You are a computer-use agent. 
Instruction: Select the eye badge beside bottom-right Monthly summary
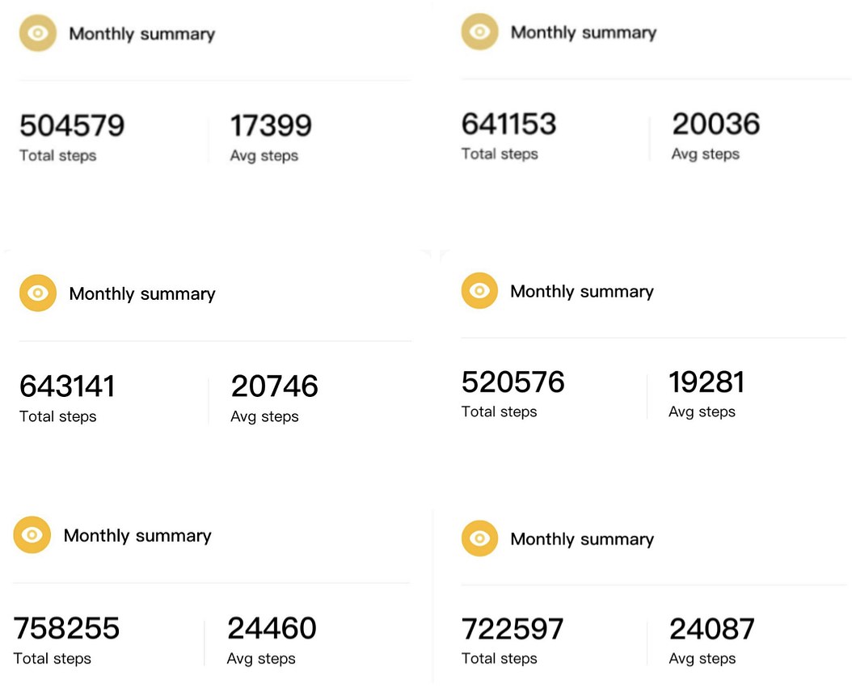479,538
